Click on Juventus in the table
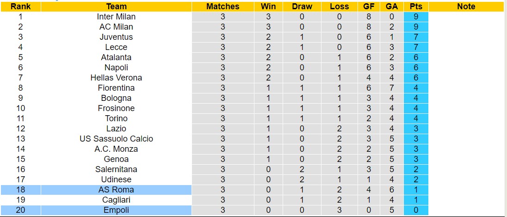507x217 pixels. pyautogui.click(x=116, y=37)
